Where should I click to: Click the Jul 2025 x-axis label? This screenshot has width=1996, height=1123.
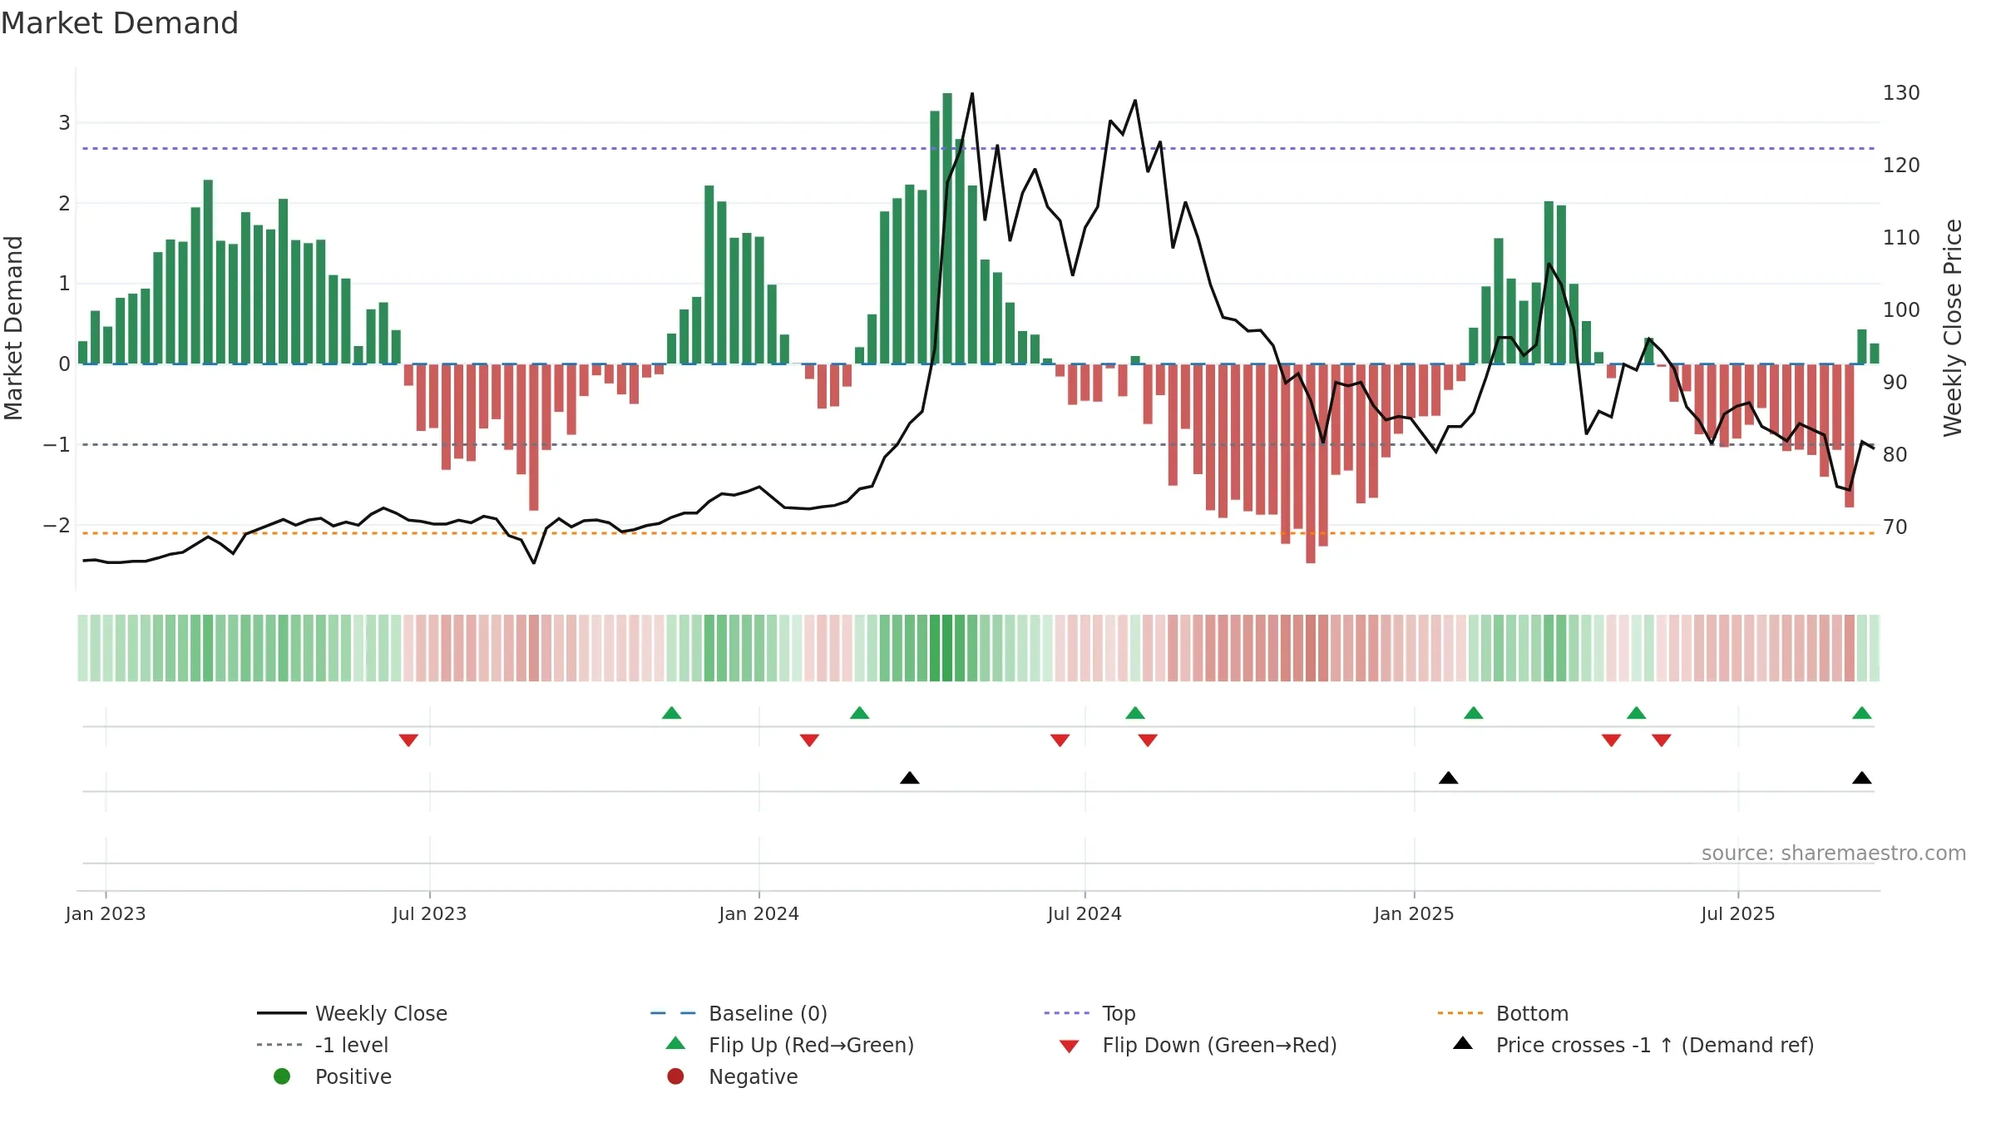click(1738, 914)
